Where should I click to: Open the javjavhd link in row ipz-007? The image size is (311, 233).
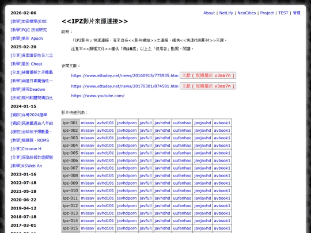[x=203, y=168]
